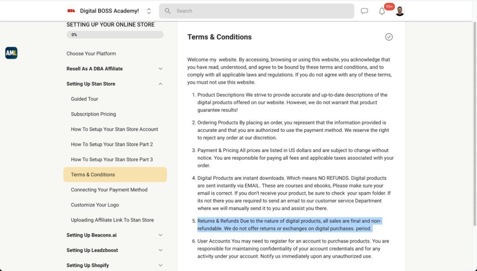The width and height of the screenshot is (477, 271).
Task: Mark Terms & Conditions lesson complete
Action: point(389,37)
